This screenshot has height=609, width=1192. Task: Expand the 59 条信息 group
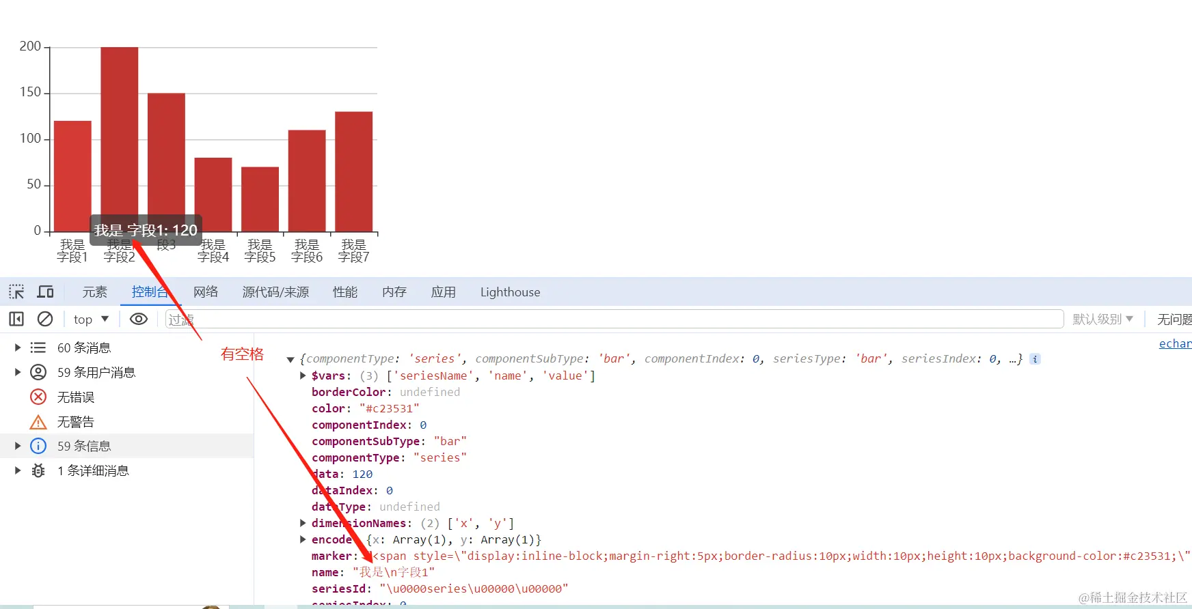click(x=18, y=446)
